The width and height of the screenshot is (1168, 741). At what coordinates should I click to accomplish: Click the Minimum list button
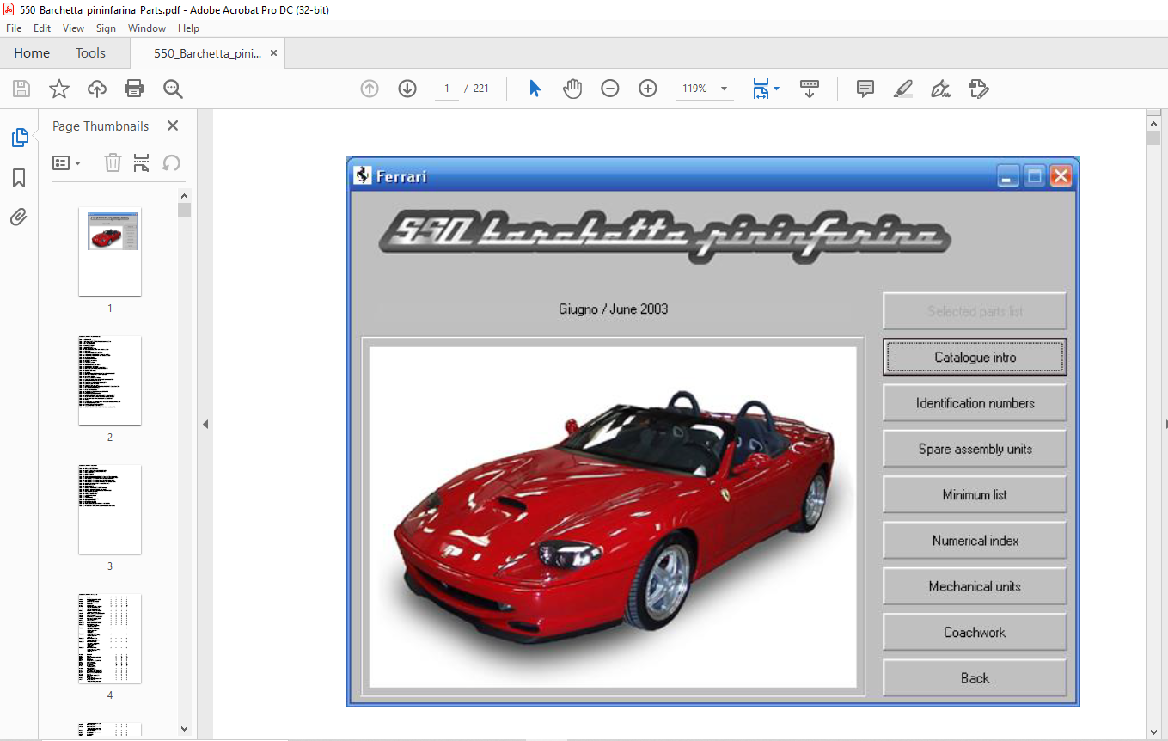pyautogui.click(x=975, y=494)
